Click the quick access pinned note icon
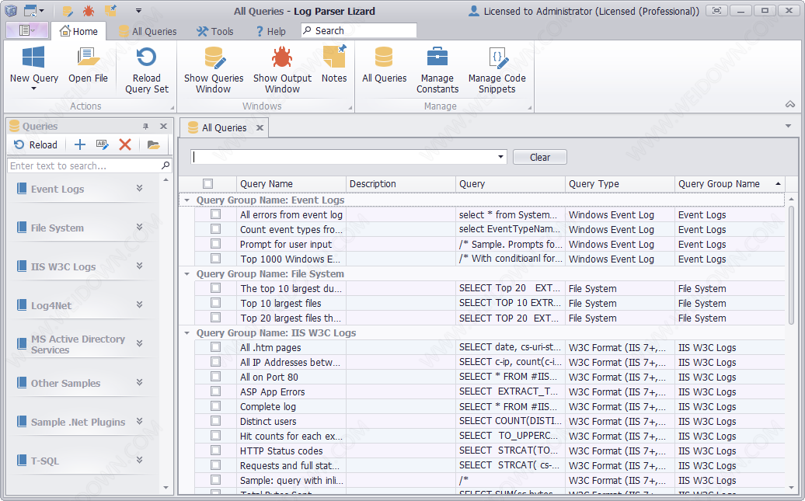The image size is (805, 501). (x=110, y=10)
